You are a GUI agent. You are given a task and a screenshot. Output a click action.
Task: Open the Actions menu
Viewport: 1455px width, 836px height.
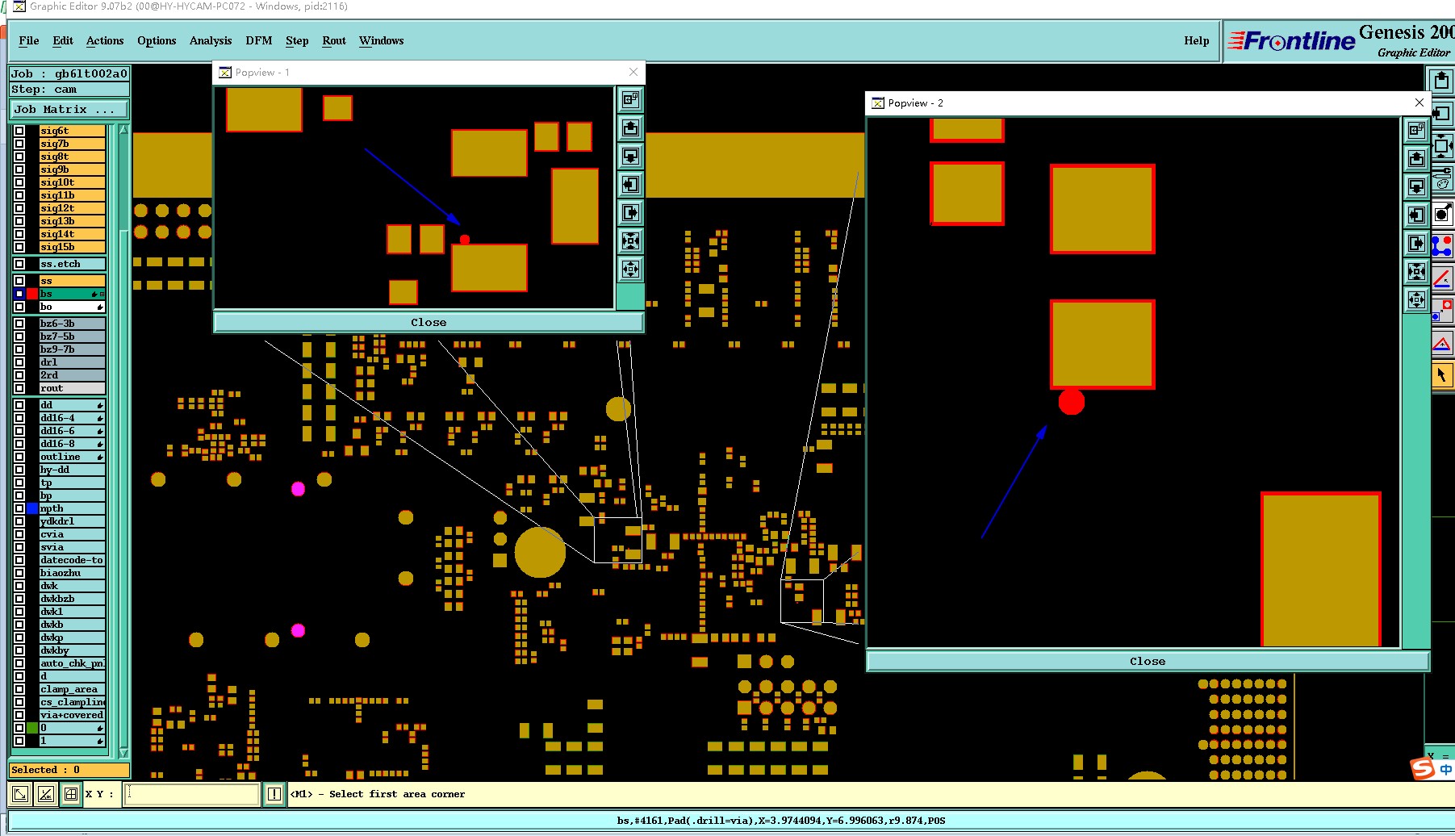[105, 40]
